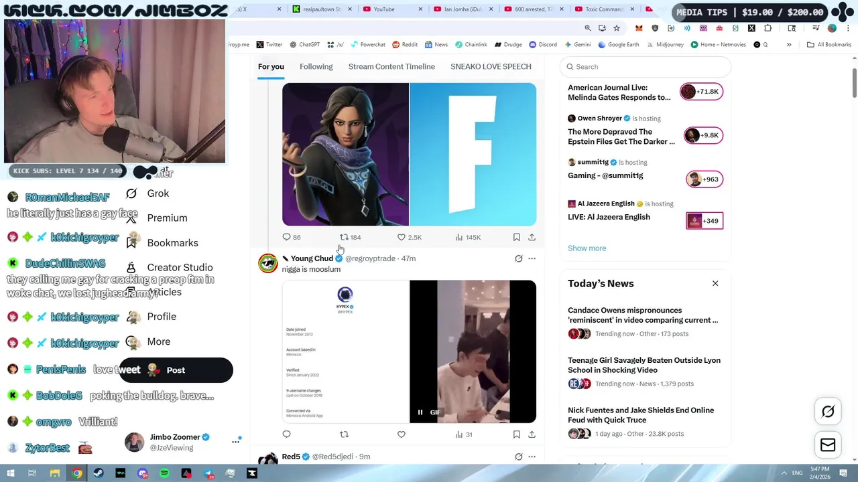Open More in the X sidebar
This screenshot has height=482, width=858.
click(149, 341)
